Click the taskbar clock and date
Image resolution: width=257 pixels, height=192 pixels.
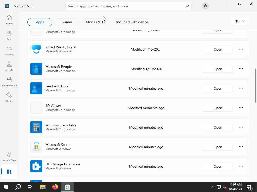pyautogui.click(x=235, y=187)
